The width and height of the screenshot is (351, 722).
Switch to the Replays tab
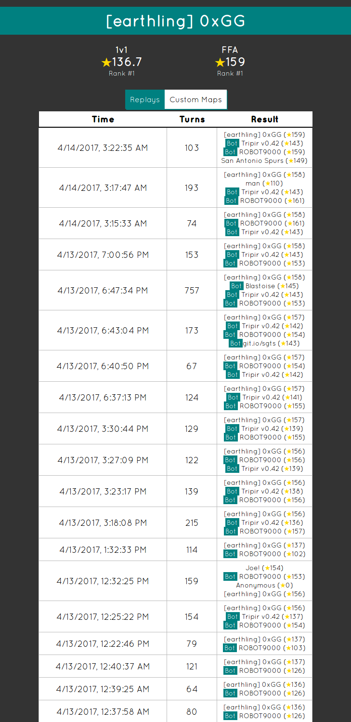(145, 100)
